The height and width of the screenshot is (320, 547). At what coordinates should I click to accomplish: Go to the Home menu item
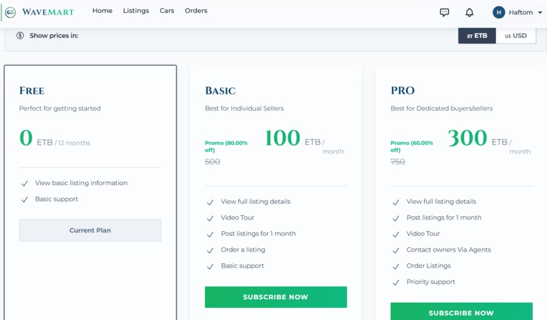click(102, 11)
